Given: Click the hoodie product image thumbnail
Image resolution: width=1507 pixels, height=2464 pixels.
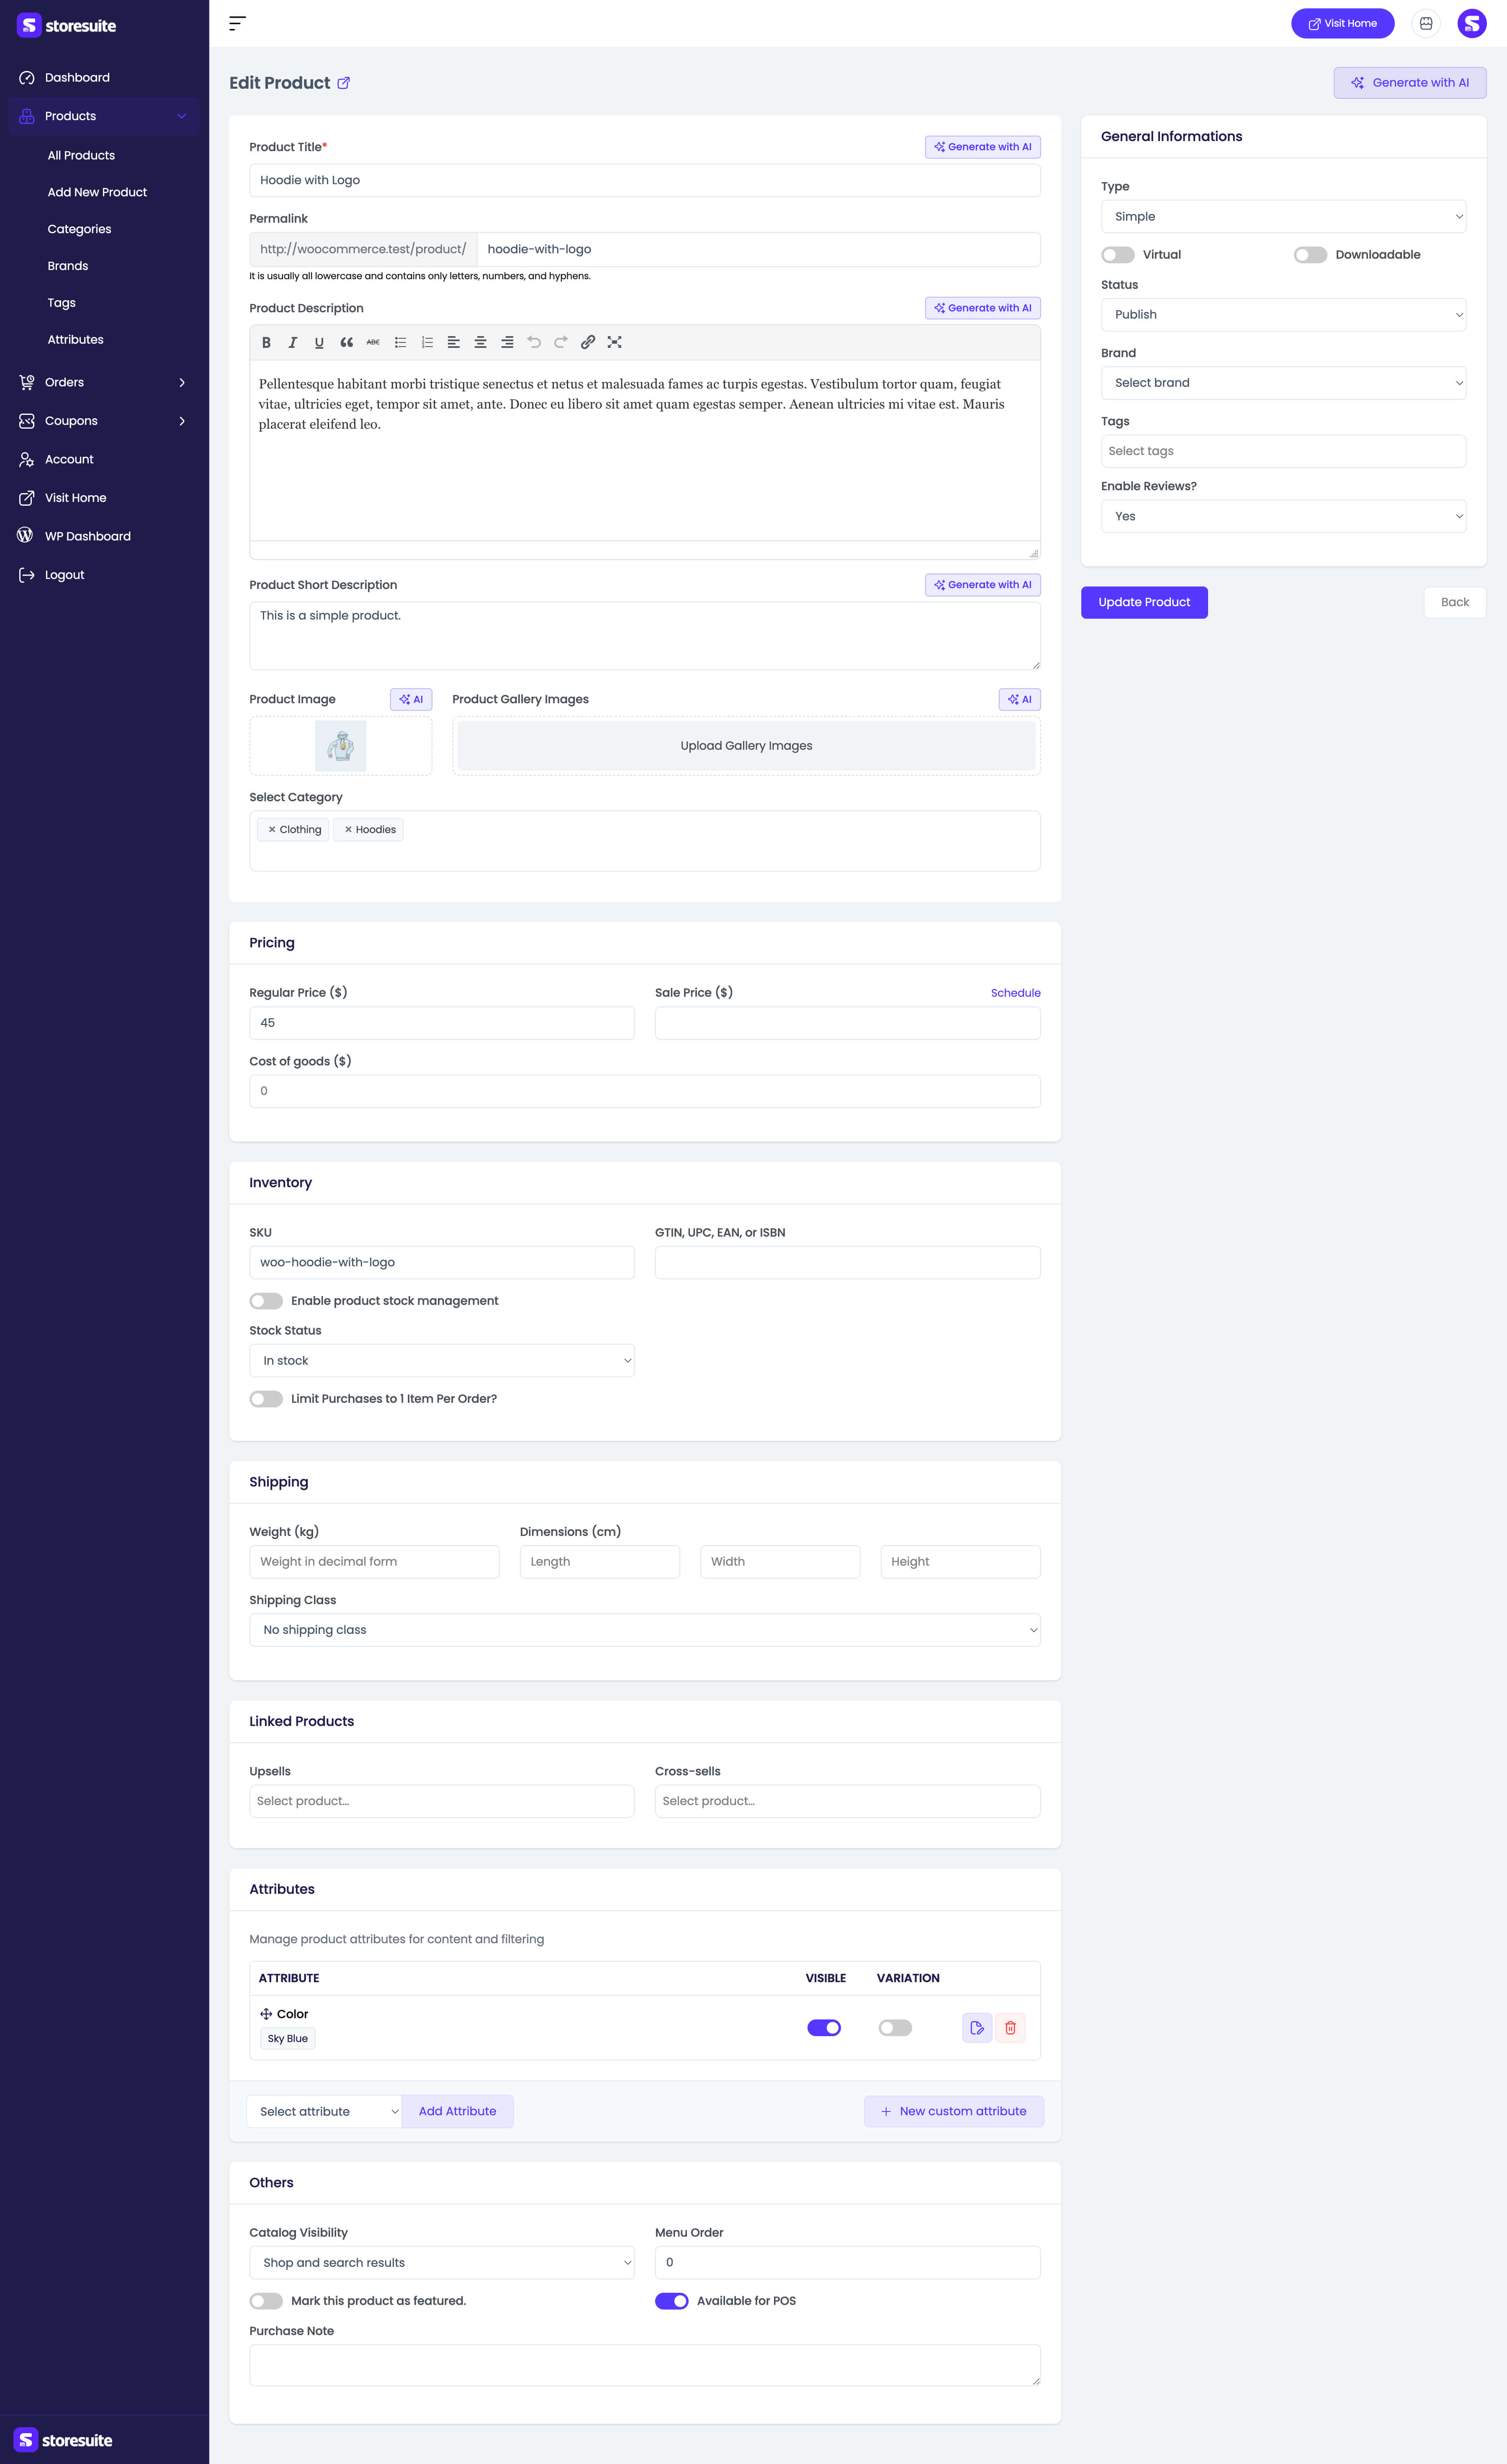Looking at the screenshot, I should pyautogui.click(x=341, y=746).
